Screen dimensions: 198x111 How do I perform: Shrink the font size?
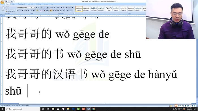39,7
